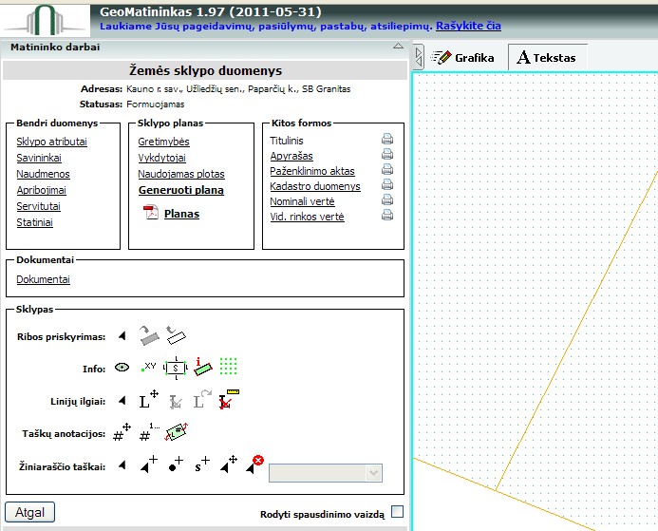Enable Rodyti spausdinimo vaizdą checkbox

(x=397, y=512)
